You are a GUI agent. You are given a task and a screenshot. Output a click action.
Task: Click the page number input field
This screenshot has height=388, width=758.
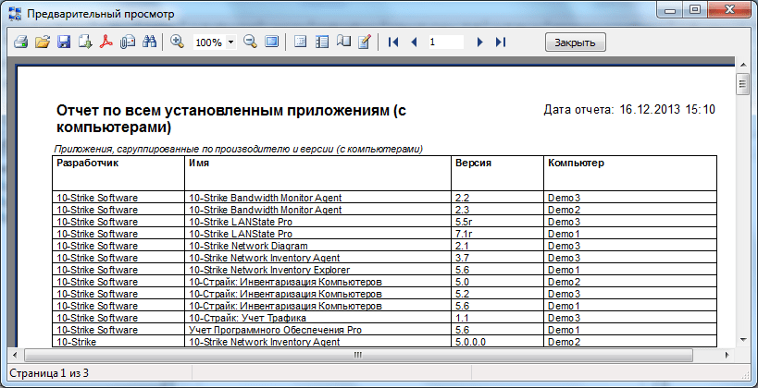(x=445, y=42)
